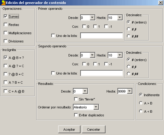Open Primer operando Desde dropdown
Image resolution: width=164 pixels, height=135 pixels.
point(92,18)
